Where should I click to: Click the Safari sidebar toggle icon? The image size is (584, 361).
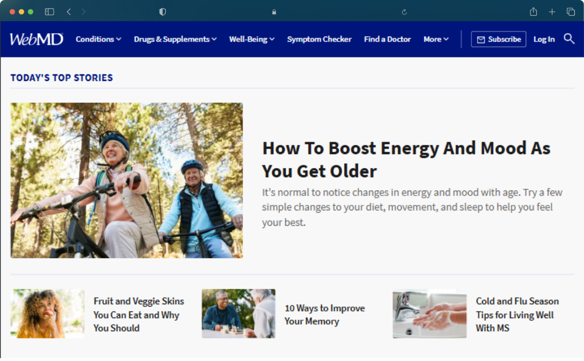coord(50,12)
